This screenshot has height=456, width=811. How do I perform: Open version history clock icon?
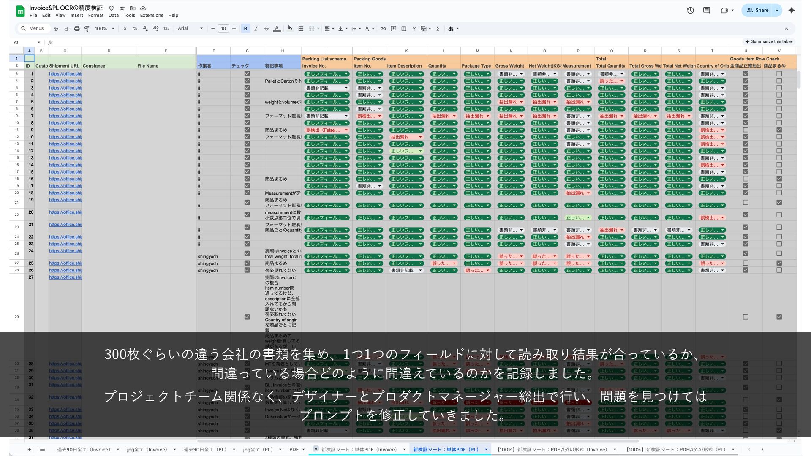690,11
